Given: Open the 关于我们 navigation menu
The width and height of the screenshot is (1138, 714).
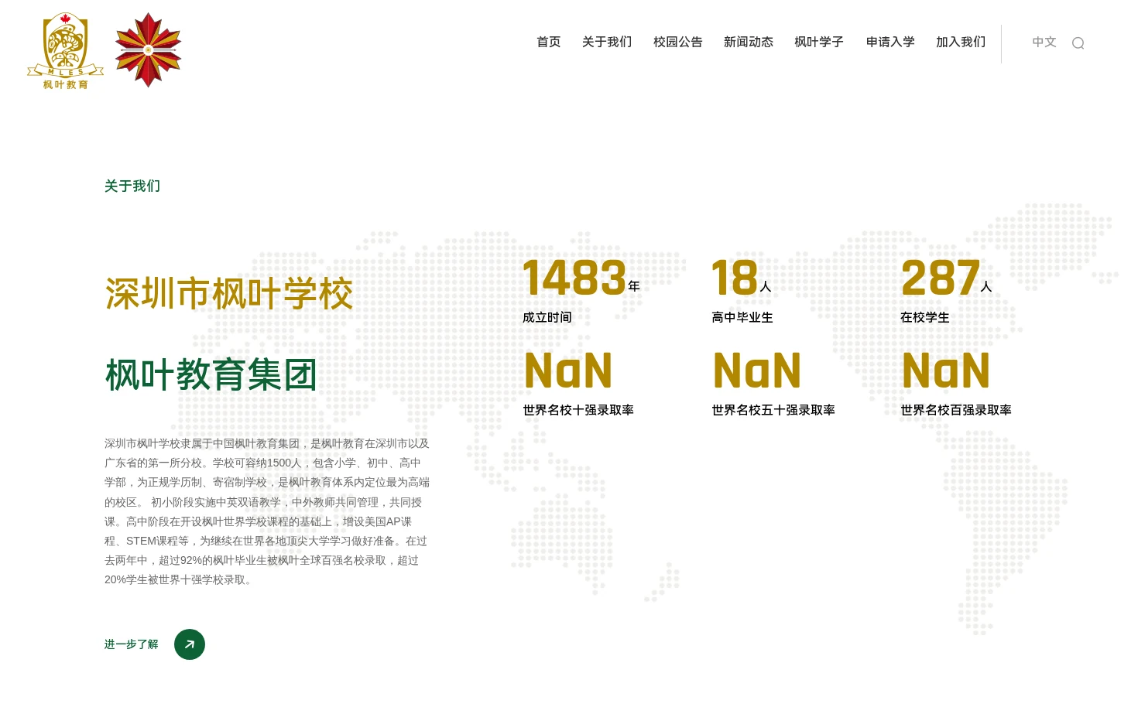Looking at the screenshot, I should coord(607,42).
